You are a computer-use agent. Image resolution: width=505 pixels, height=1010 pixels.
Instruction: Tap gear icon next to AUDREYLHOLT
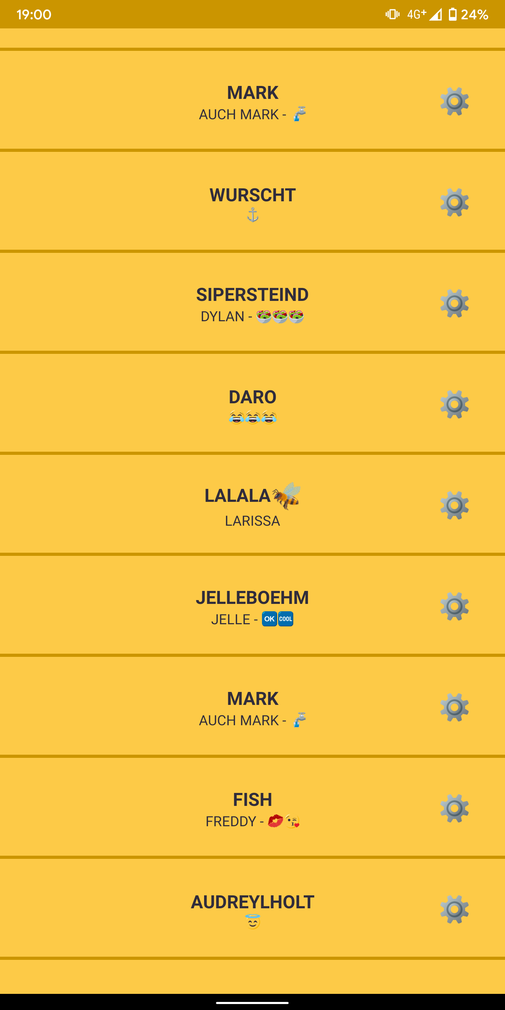(x=454, y=909)
